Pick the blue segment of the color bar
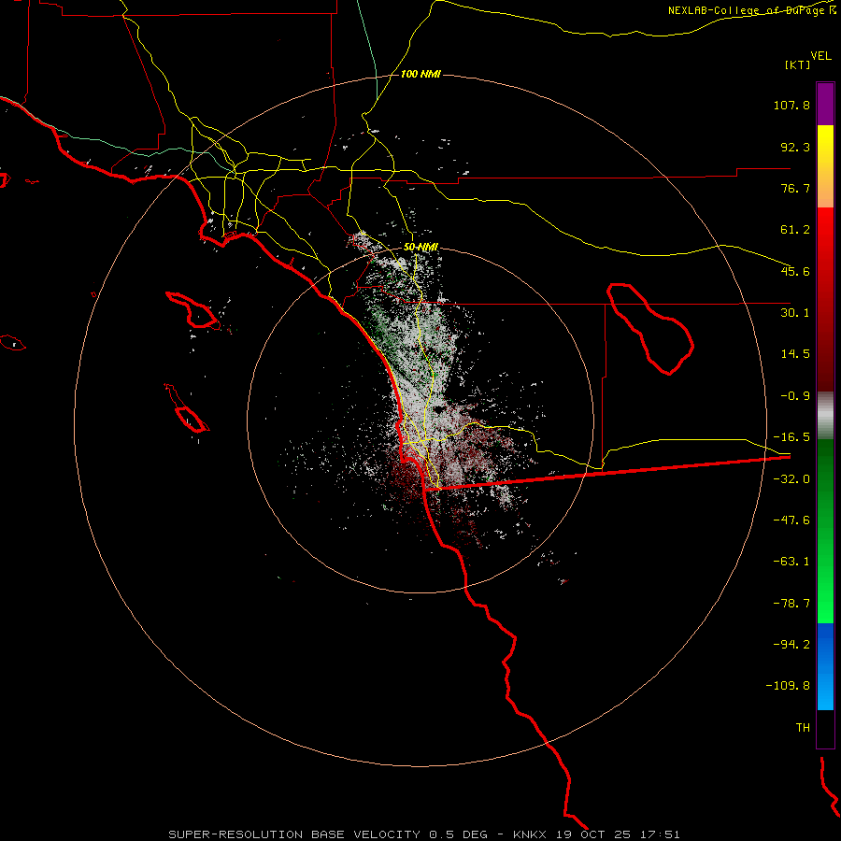This screenshot has height=841, width=841. 825,666
